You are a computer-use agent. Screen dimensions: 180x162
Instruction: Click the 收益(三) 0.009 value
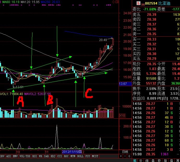(x=152, y=98)
